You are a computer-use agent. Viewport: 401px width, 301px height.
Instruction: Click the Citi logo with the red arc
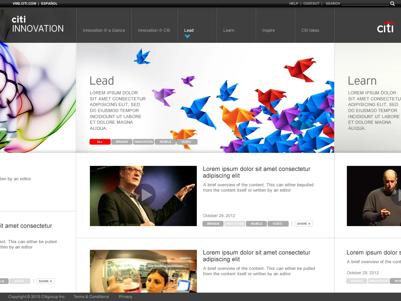tap(385, 27)
